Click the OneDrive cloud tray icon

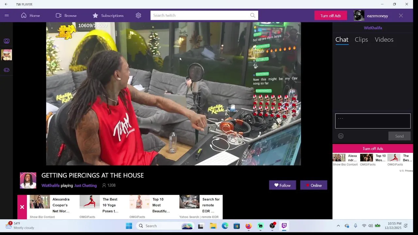pos(347,226)
